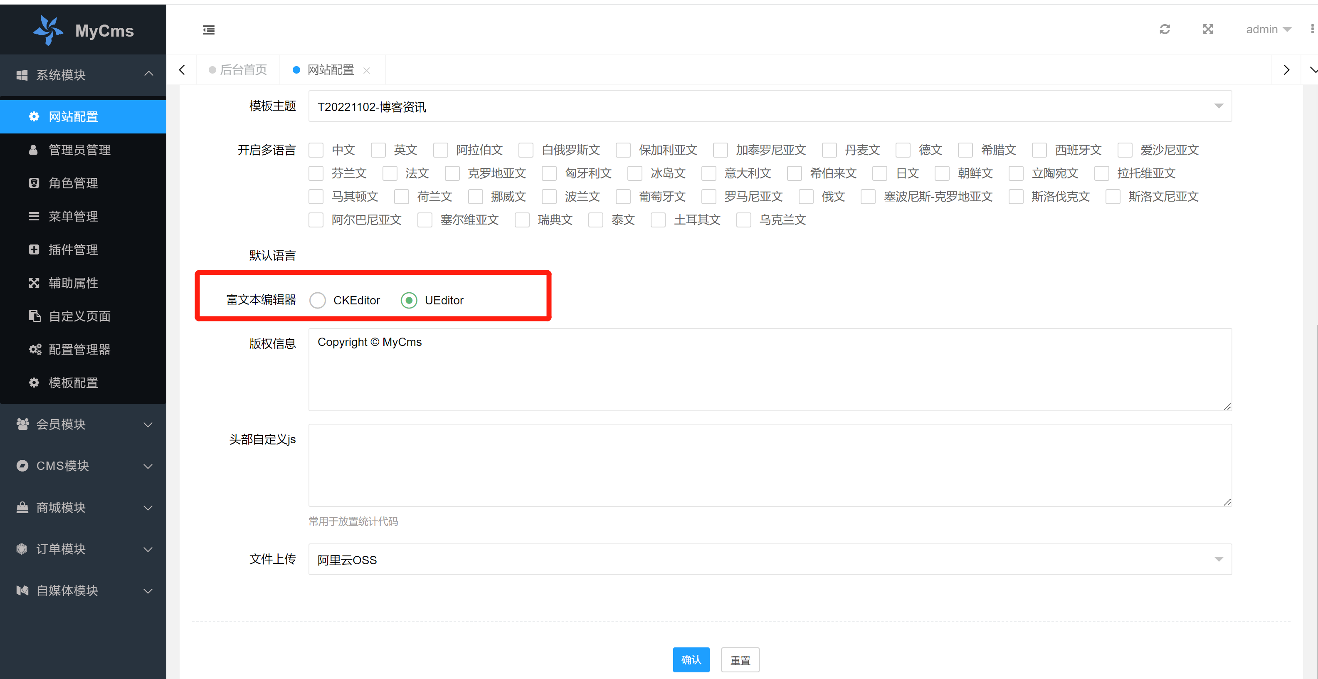The image size is (1318, 679).
Task: Click the 确认 button to confirm
Action: 691,659
